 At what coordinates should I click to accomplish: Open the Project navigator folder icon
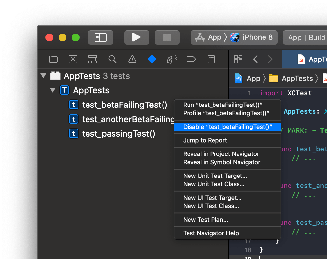(53, 59)
